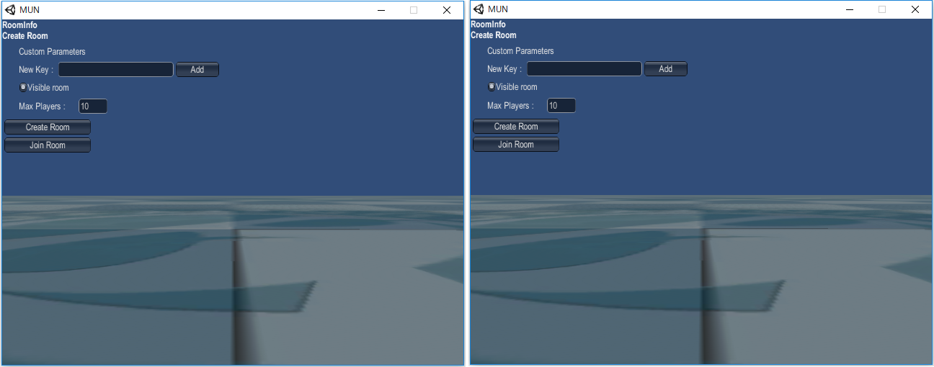Click bold Create Room heading in left window
The width and height of the screenshot is (934, 367).
click(25, 35)
